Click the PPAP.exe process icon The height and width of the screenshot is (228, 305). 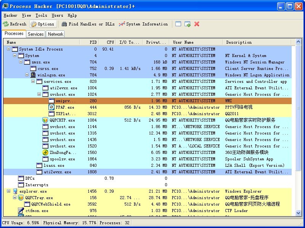point(51,107)
